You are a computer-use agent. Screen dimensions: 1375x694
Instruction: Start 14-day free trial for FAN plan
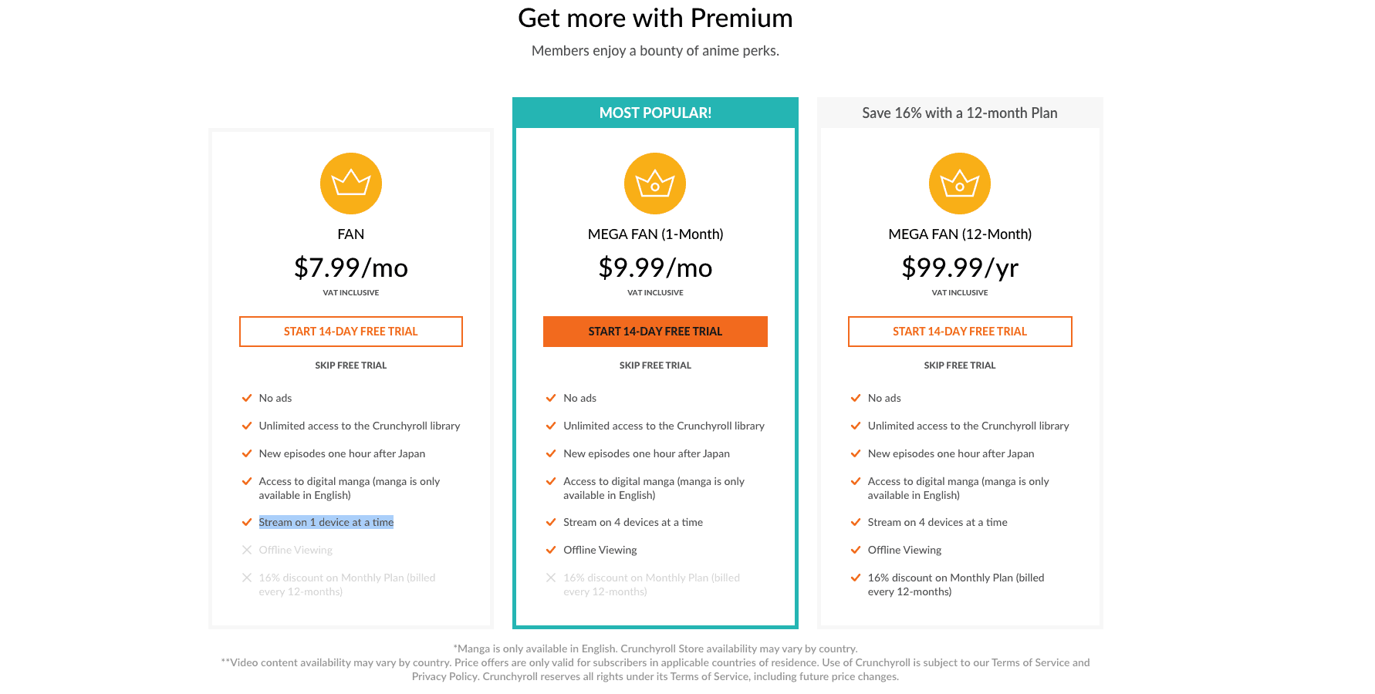(351, 332)
